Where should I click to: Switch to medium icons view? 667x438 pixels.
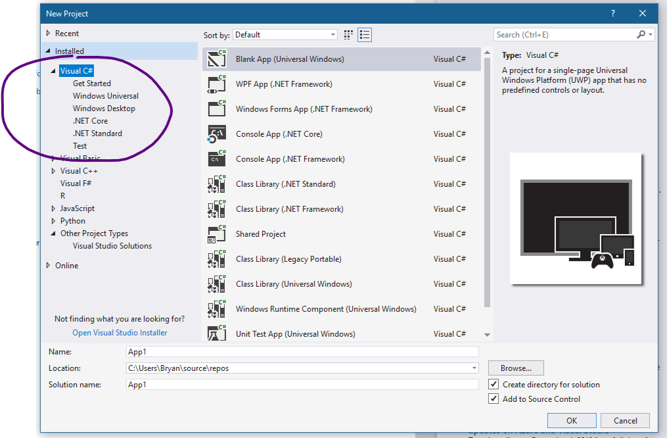point(348,34)
